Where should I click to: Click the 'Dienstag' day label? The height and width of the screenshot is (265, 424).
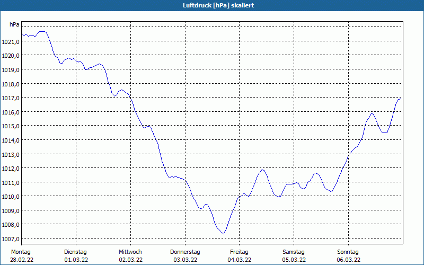pos(75,252)
